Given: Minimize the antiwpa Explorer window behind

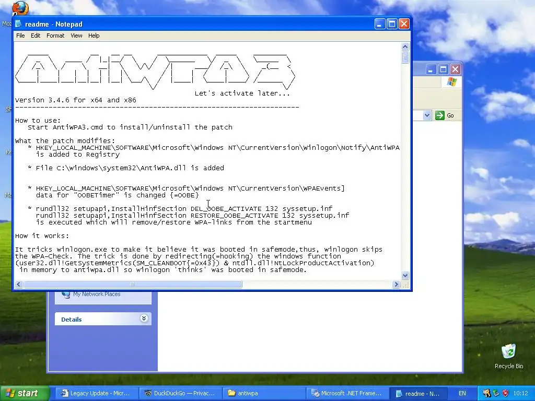Looking at the screenshot, I should point(431,69).
